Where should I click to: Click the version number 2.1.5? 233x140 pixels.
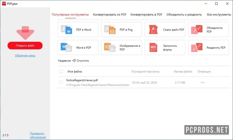click(6, 135)
